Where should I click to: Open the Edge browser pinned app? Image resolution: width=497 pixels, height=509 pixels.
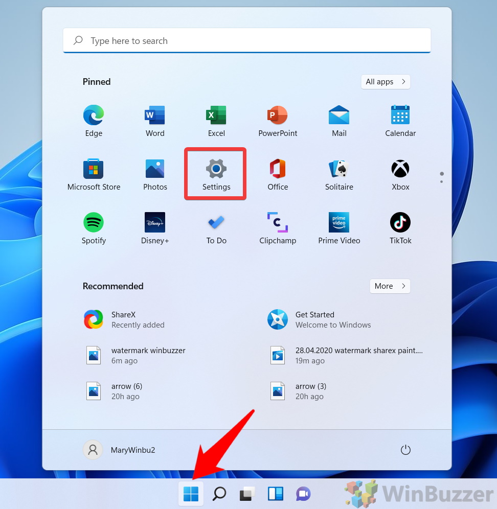[94, 121]
